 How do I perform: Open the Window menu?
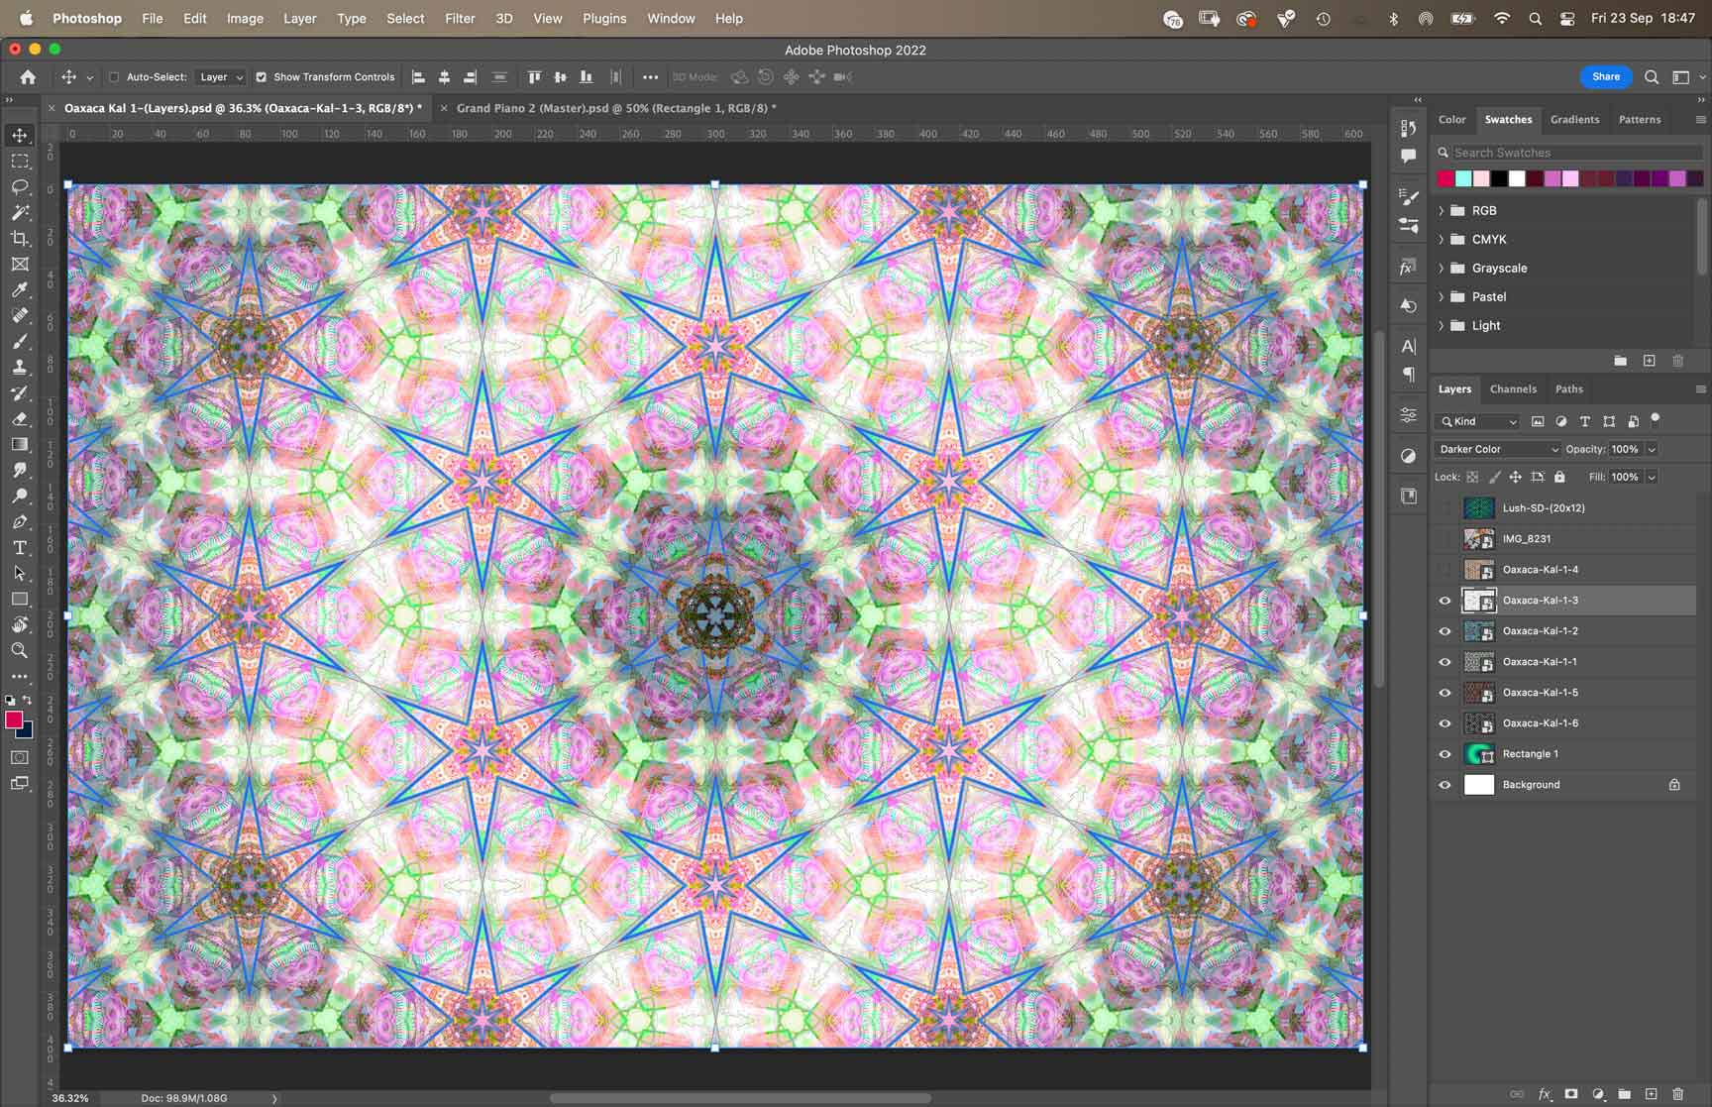(671, 18)
